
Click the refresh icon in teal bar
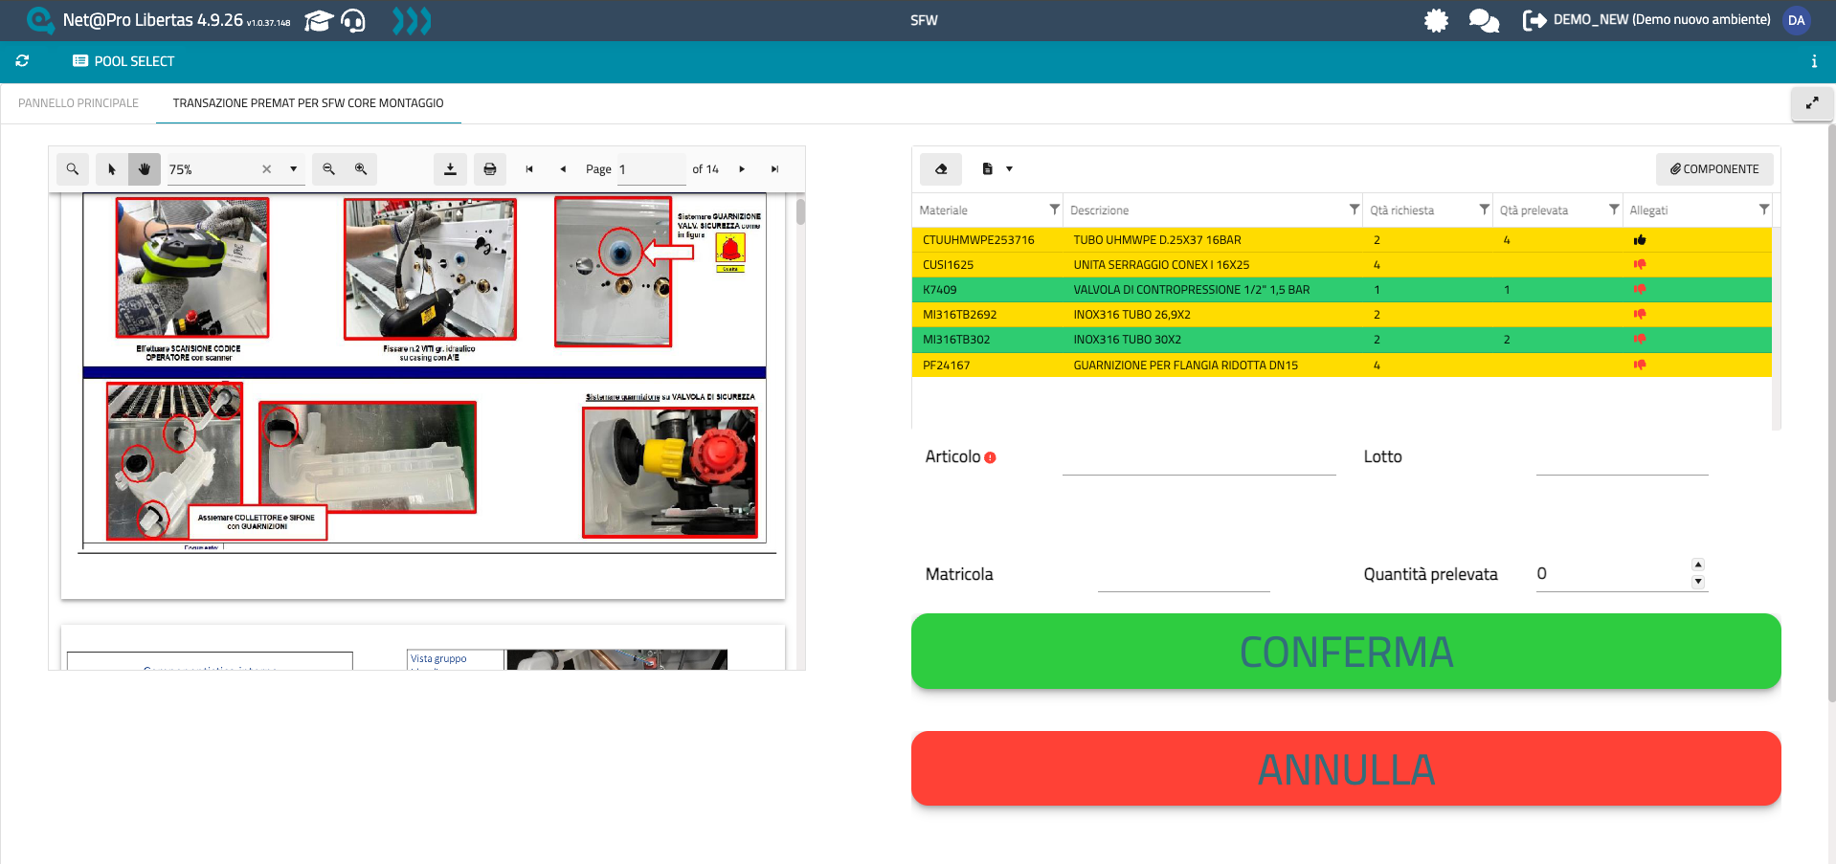click(x=22, y=61)
